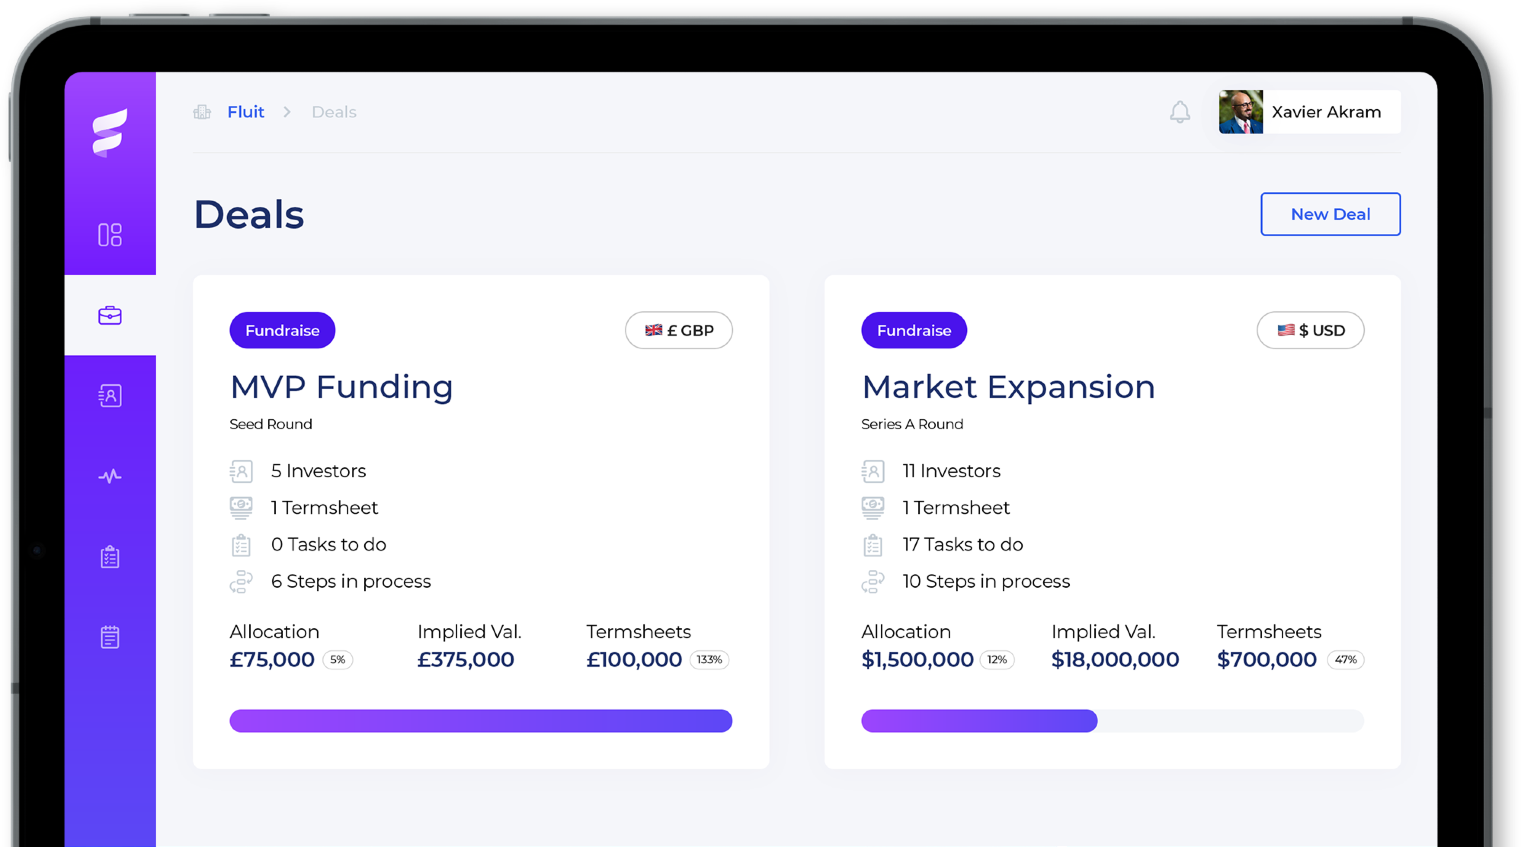1521x847 pixels.
Task: Click the tasks icon beside 17 Tasks to do
Action: (x=873, y=545)
